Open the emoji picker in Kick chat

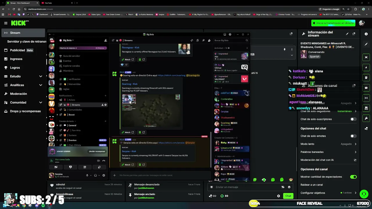pyautogui.click(x=289, y=187)
